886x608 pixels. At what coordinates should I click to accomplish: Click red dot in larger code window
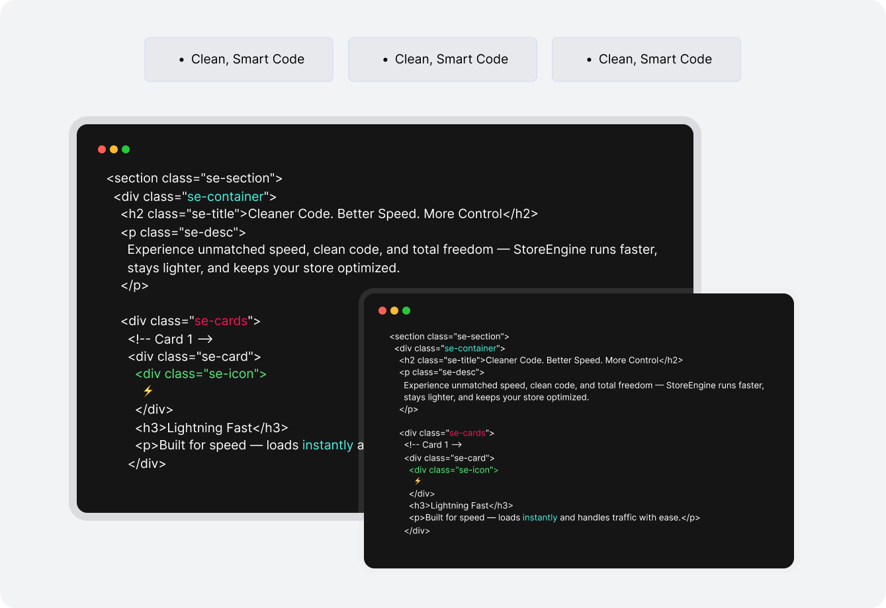(x=102, y=149)
